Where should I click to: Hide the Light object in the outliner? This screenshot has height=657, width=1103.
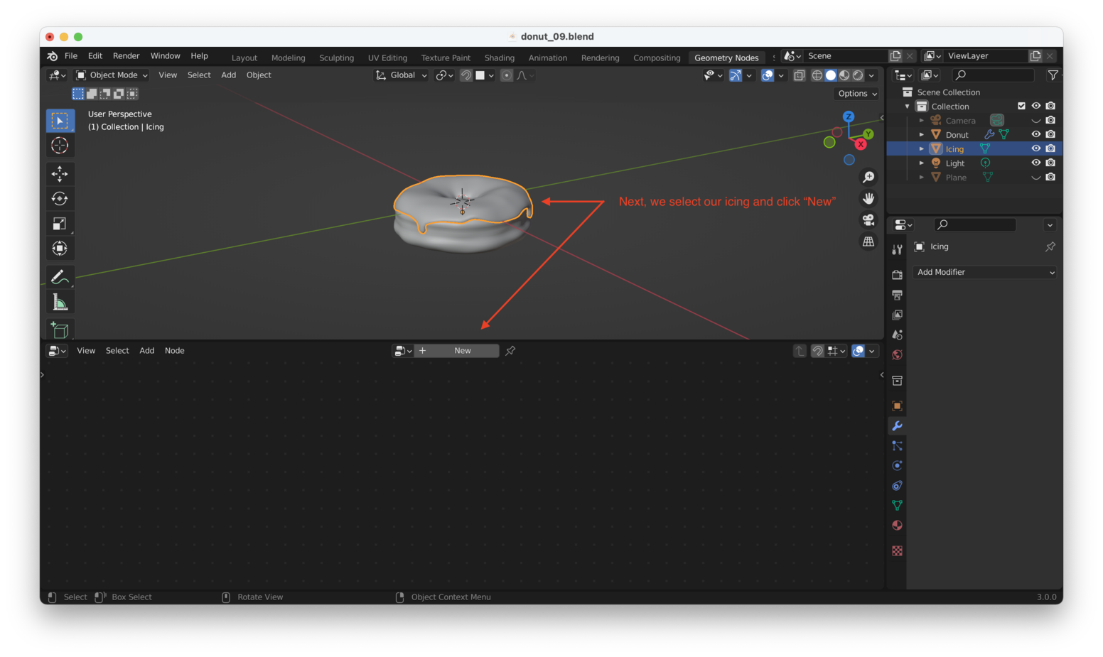coord(1036,163)
